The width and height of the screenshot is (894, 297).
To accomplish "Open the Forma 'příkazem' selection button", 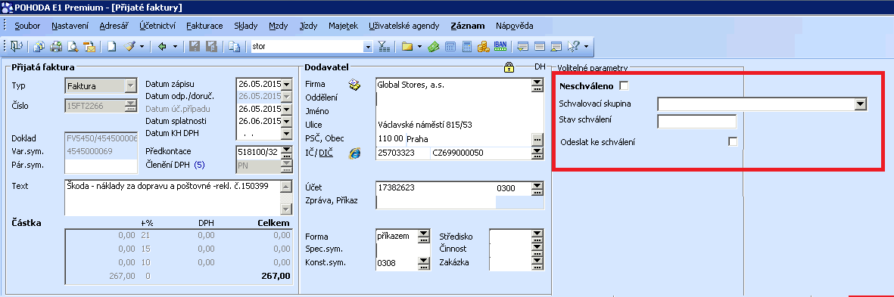I will coord(423,236).
